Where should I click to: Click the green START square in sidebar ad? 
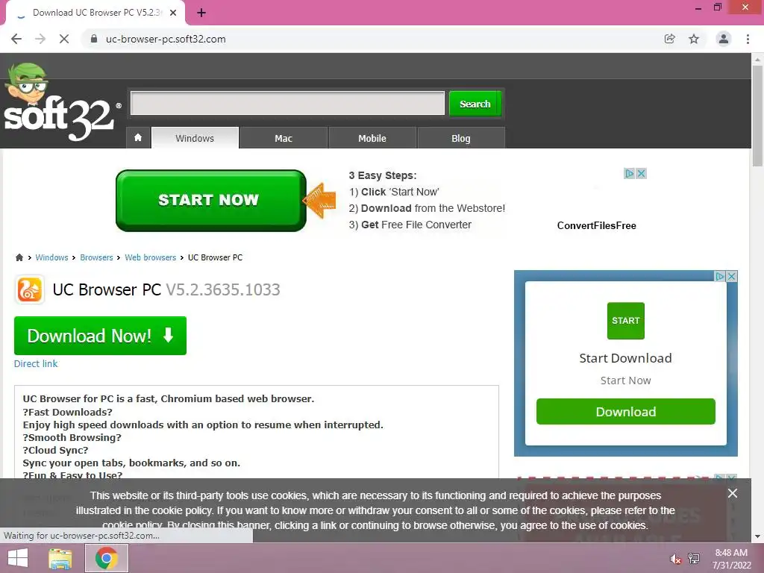pyautogui.click(x=626, y=321)
